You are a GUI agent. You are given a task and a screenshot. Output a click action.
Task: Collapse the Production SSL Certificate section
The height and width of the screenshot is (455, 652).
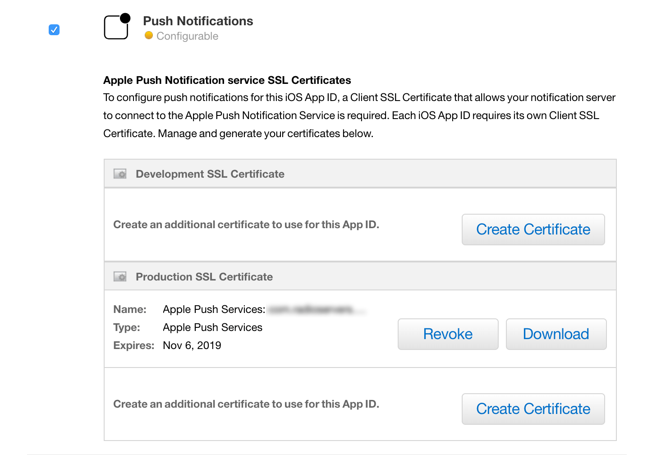[x=204, y=276]
